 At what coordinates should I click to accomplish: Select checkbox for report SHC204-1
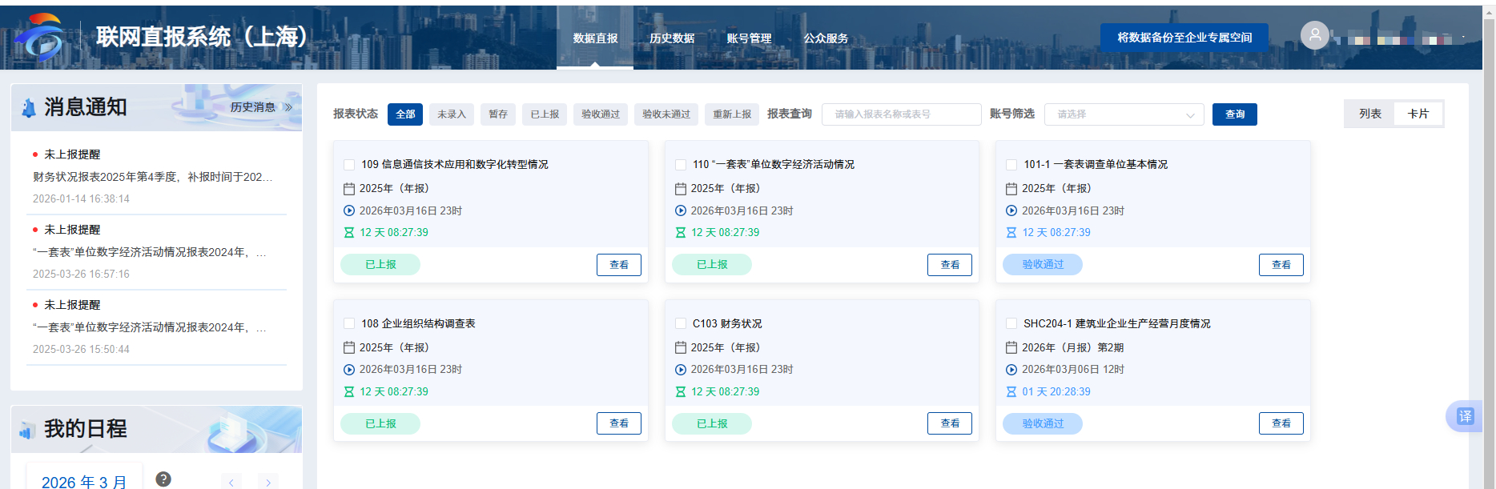(1011, 323)
